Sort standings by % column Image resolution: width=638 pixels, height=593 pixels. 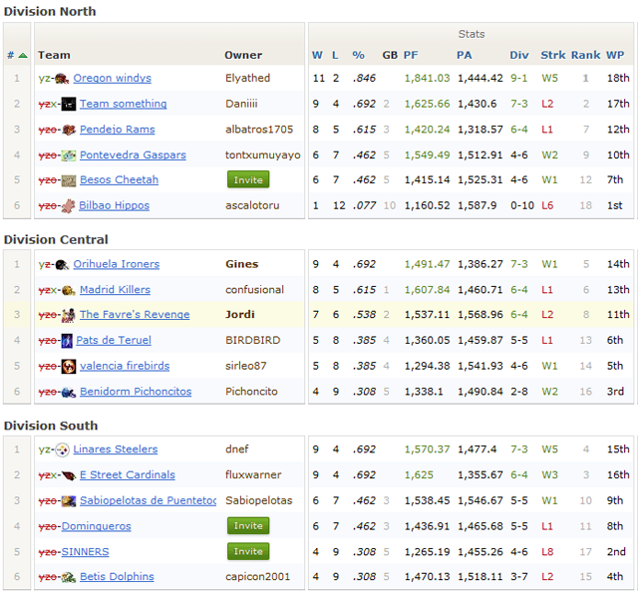click(x=359, y=56)
